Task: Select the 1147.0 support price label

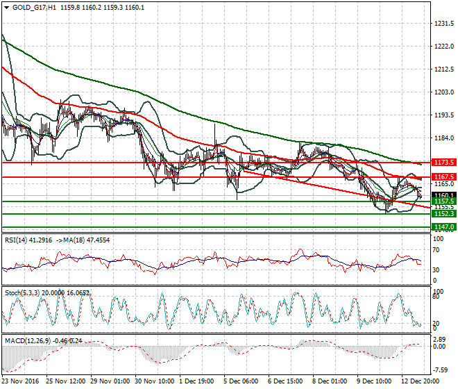Action: (x=443, y=227)
